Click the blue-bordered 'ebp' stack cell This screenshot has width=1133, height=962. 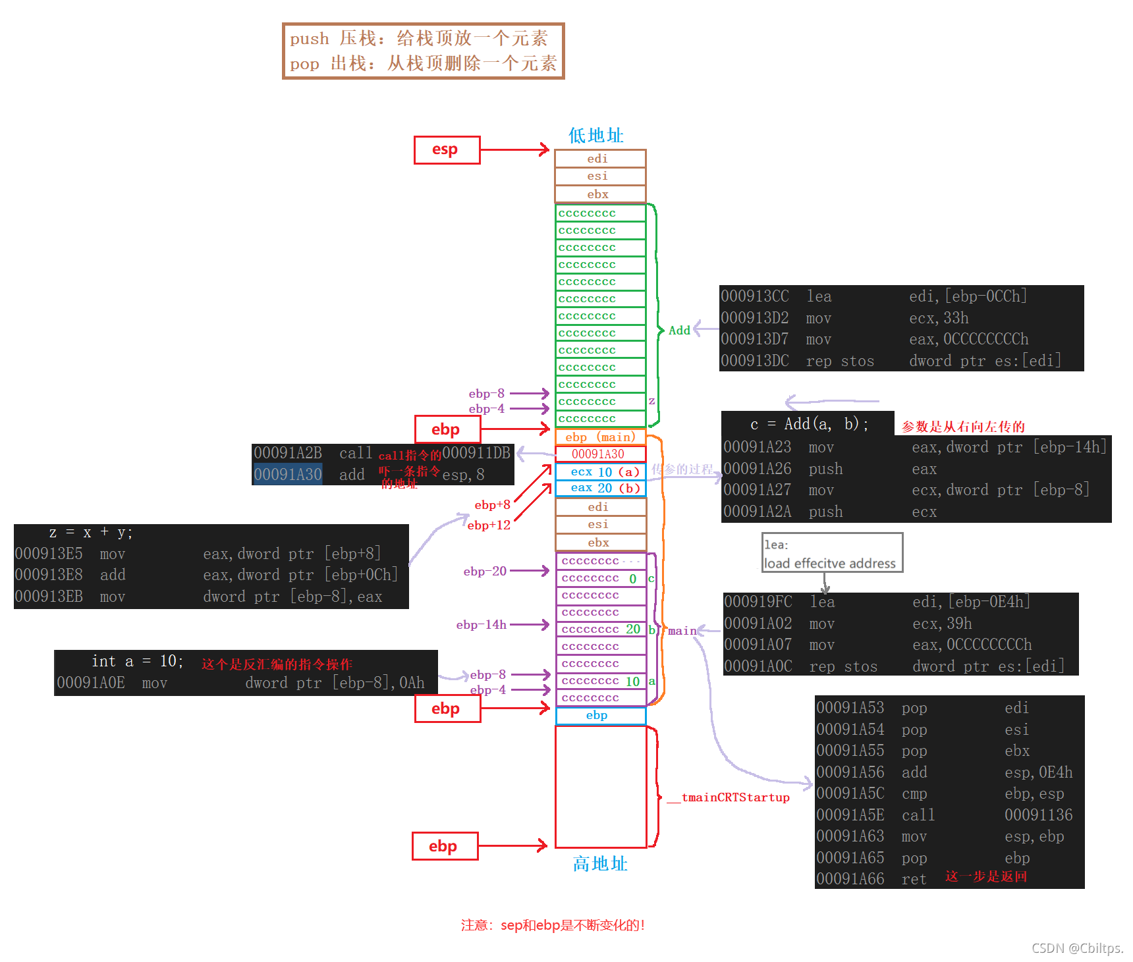(x=601, y=716)
